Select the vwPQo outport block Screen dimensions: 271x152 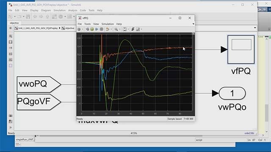pos(232,93)
